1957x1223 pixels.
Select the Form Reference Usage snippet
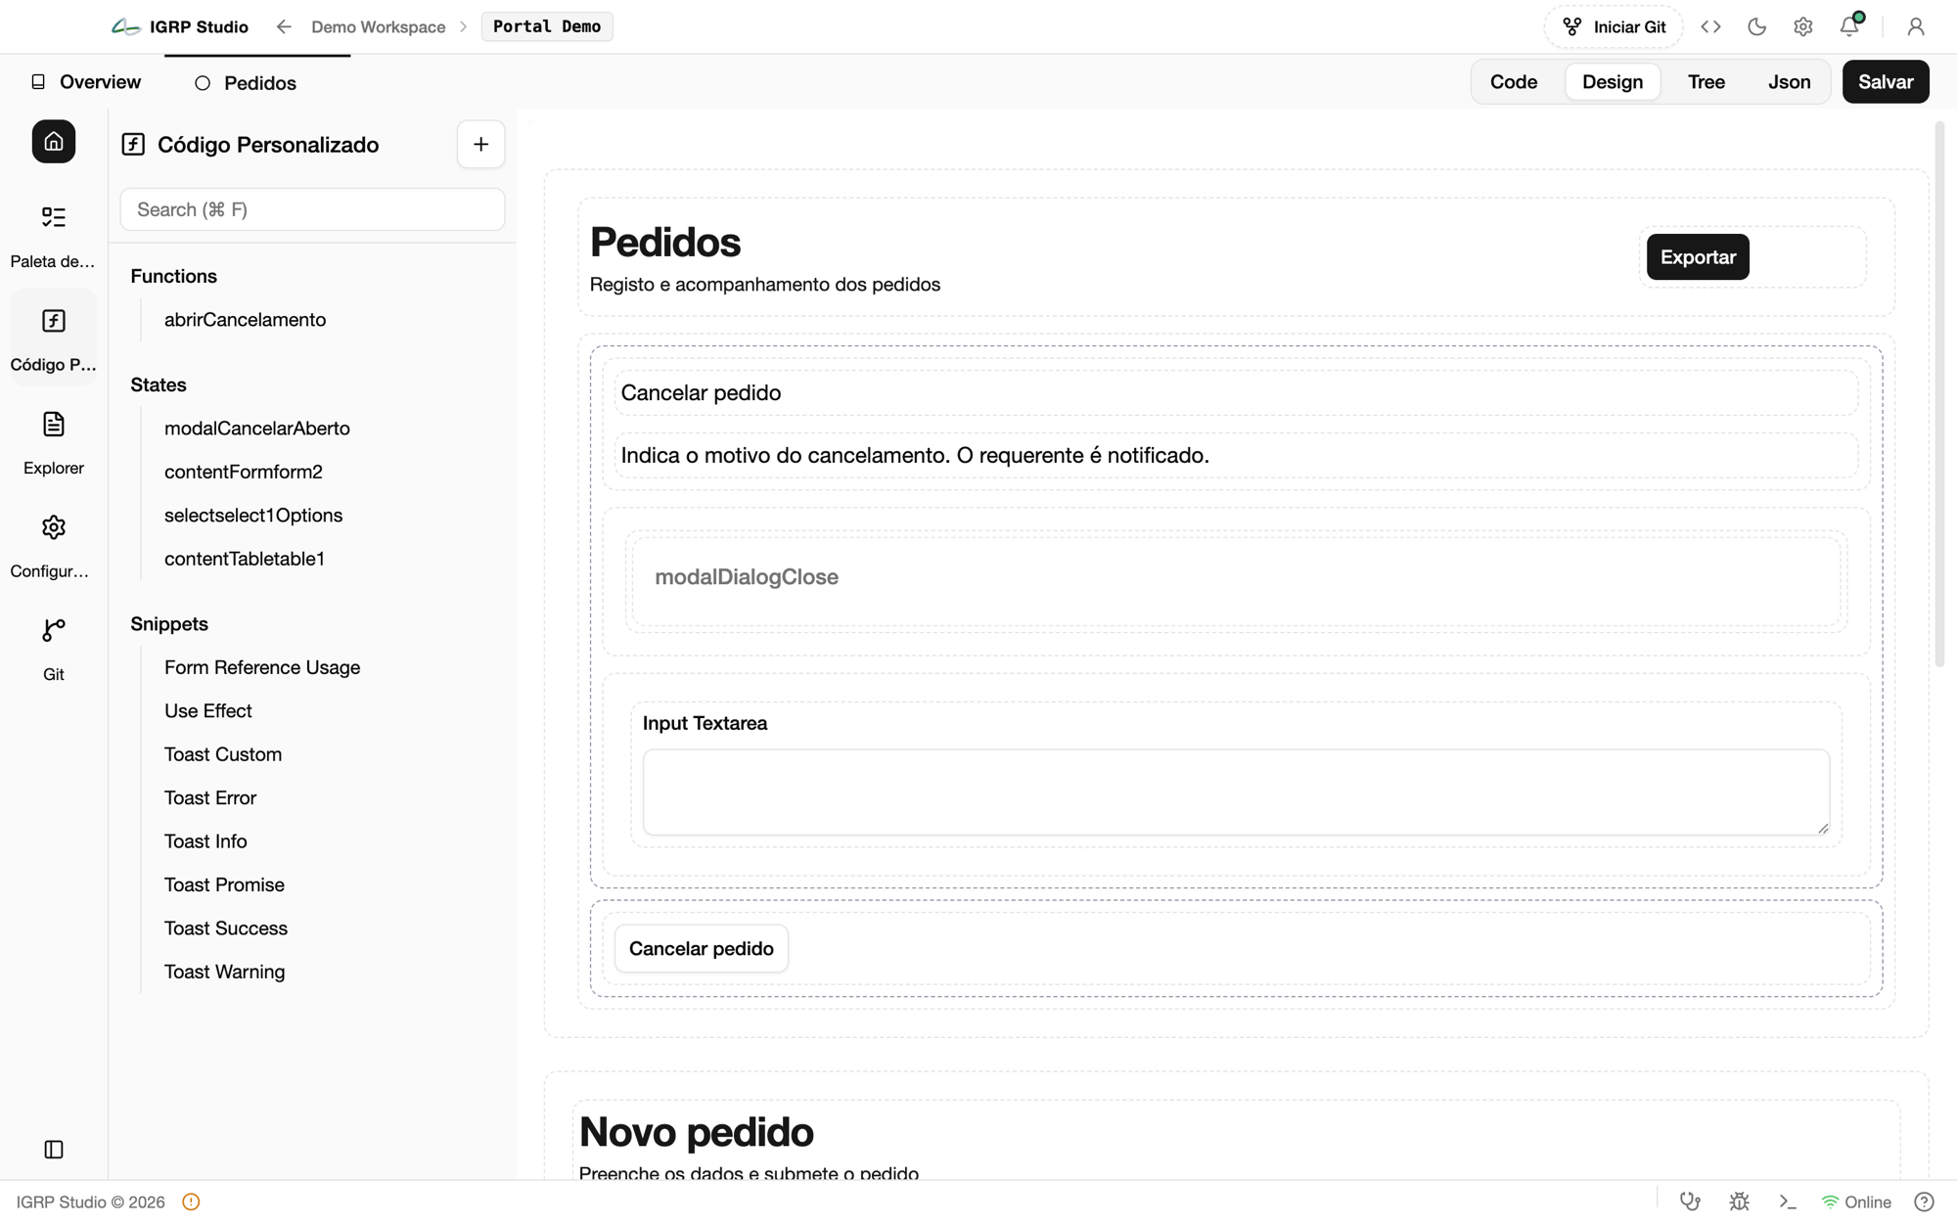click(262, 667)
